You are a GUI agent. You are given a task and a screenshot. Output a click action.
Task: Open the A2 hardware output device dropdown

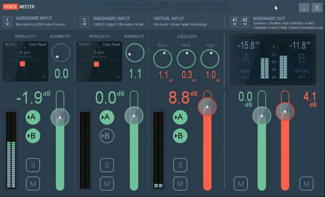click(x=245, y=22)
